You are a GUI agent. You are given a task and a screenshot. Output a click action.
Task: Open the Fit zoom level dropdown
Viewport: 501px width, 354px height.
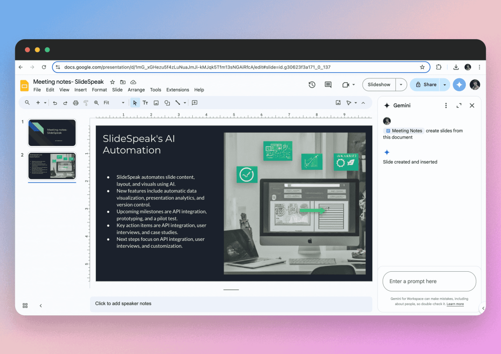114,103
